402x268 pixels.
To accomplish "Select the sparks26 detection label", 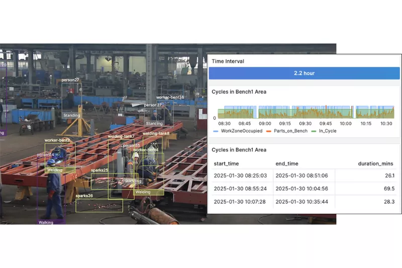I will coord(84,195).
